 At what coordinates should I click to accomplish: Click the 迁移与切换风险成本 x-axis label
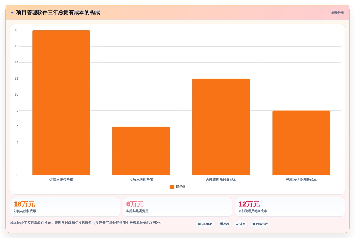click(x=301, y=180)
